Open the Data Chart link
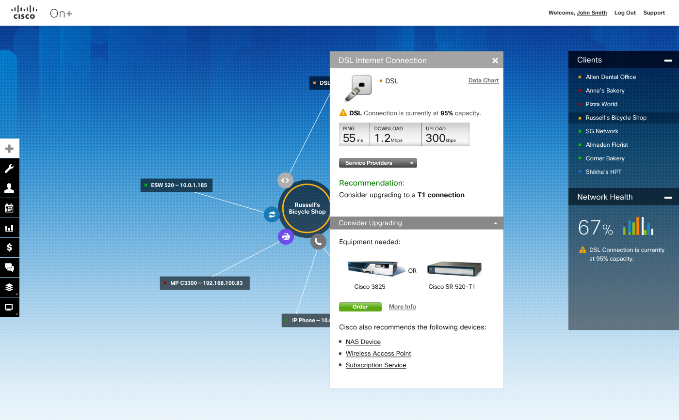The image size is (679, 420). tap(484, 80)
